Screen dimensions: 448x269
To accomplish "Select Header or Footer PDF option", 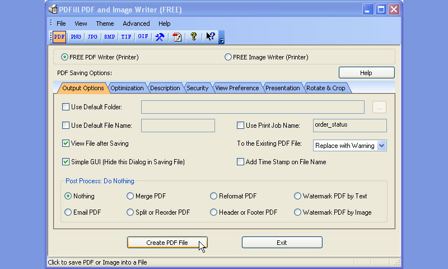I will pos(213,212).
